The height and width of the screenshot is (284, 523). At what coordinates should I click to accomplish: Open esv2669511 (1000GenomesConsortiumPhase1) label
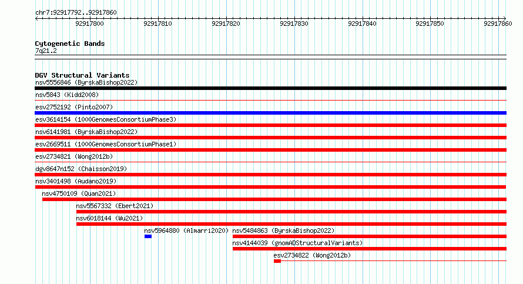coord(106,144)
